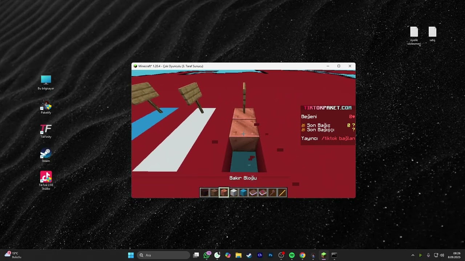This screenshot has width=465, height=261.
Task: Show hidden system tray icons
Action: pyautogui.click(x=413, y=255)
